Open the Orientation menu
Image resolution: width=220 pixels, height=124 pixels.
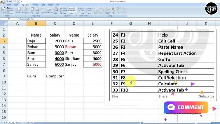click(26, 10)
